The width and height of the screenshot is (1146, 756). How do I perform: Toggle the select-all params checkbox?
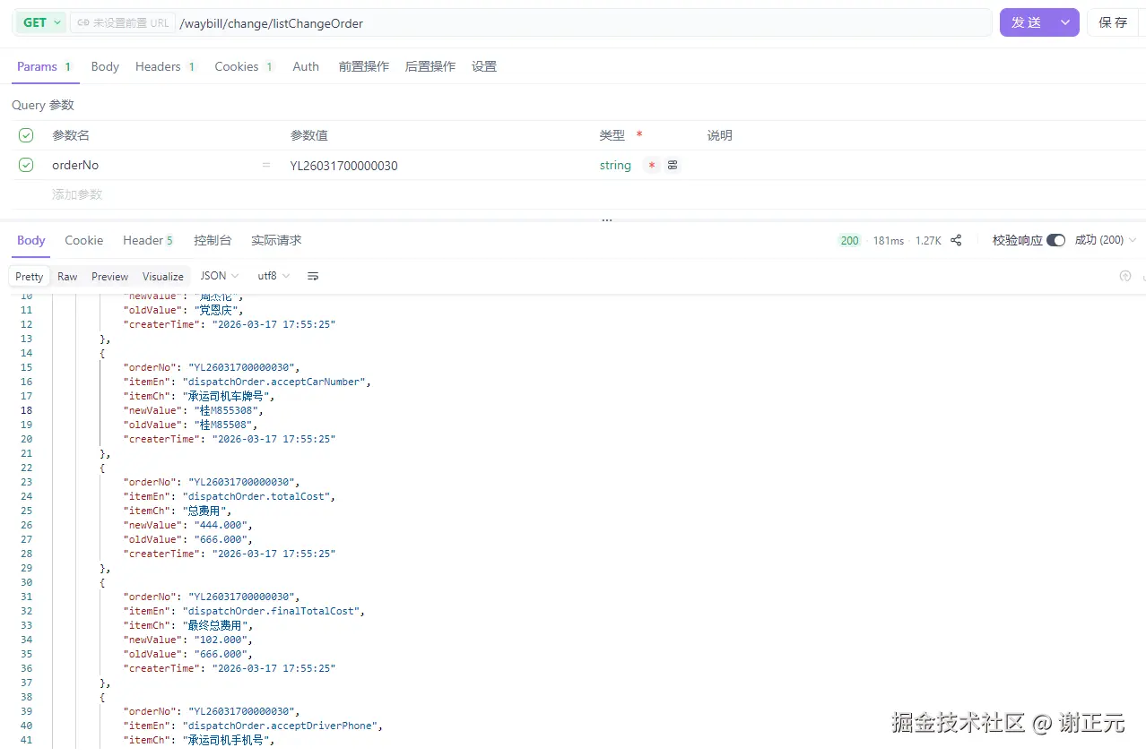tap(26, 135)
